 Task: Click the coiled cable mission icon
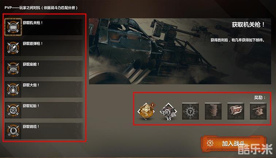(x=13, y=131)
